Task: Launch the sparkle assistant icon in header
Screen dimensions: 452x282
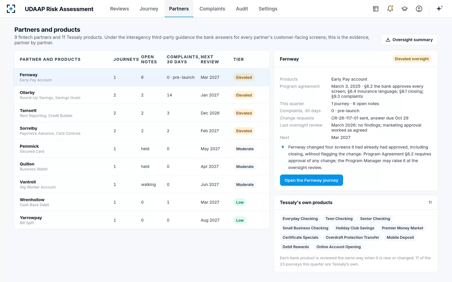Action: coord(439,8)
